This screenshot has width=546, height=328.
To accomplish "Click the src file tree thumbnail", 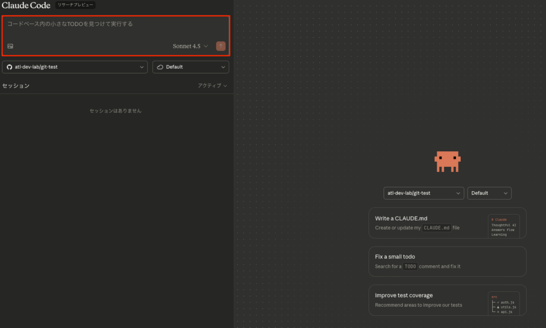I will tap(503, 304).
